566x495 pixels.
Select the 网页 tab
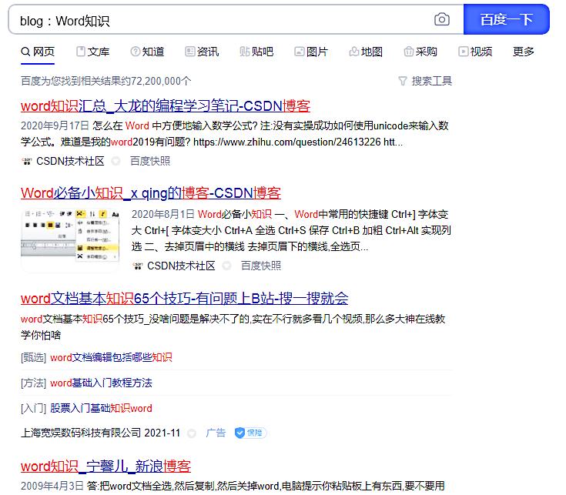tap(38, 52)
